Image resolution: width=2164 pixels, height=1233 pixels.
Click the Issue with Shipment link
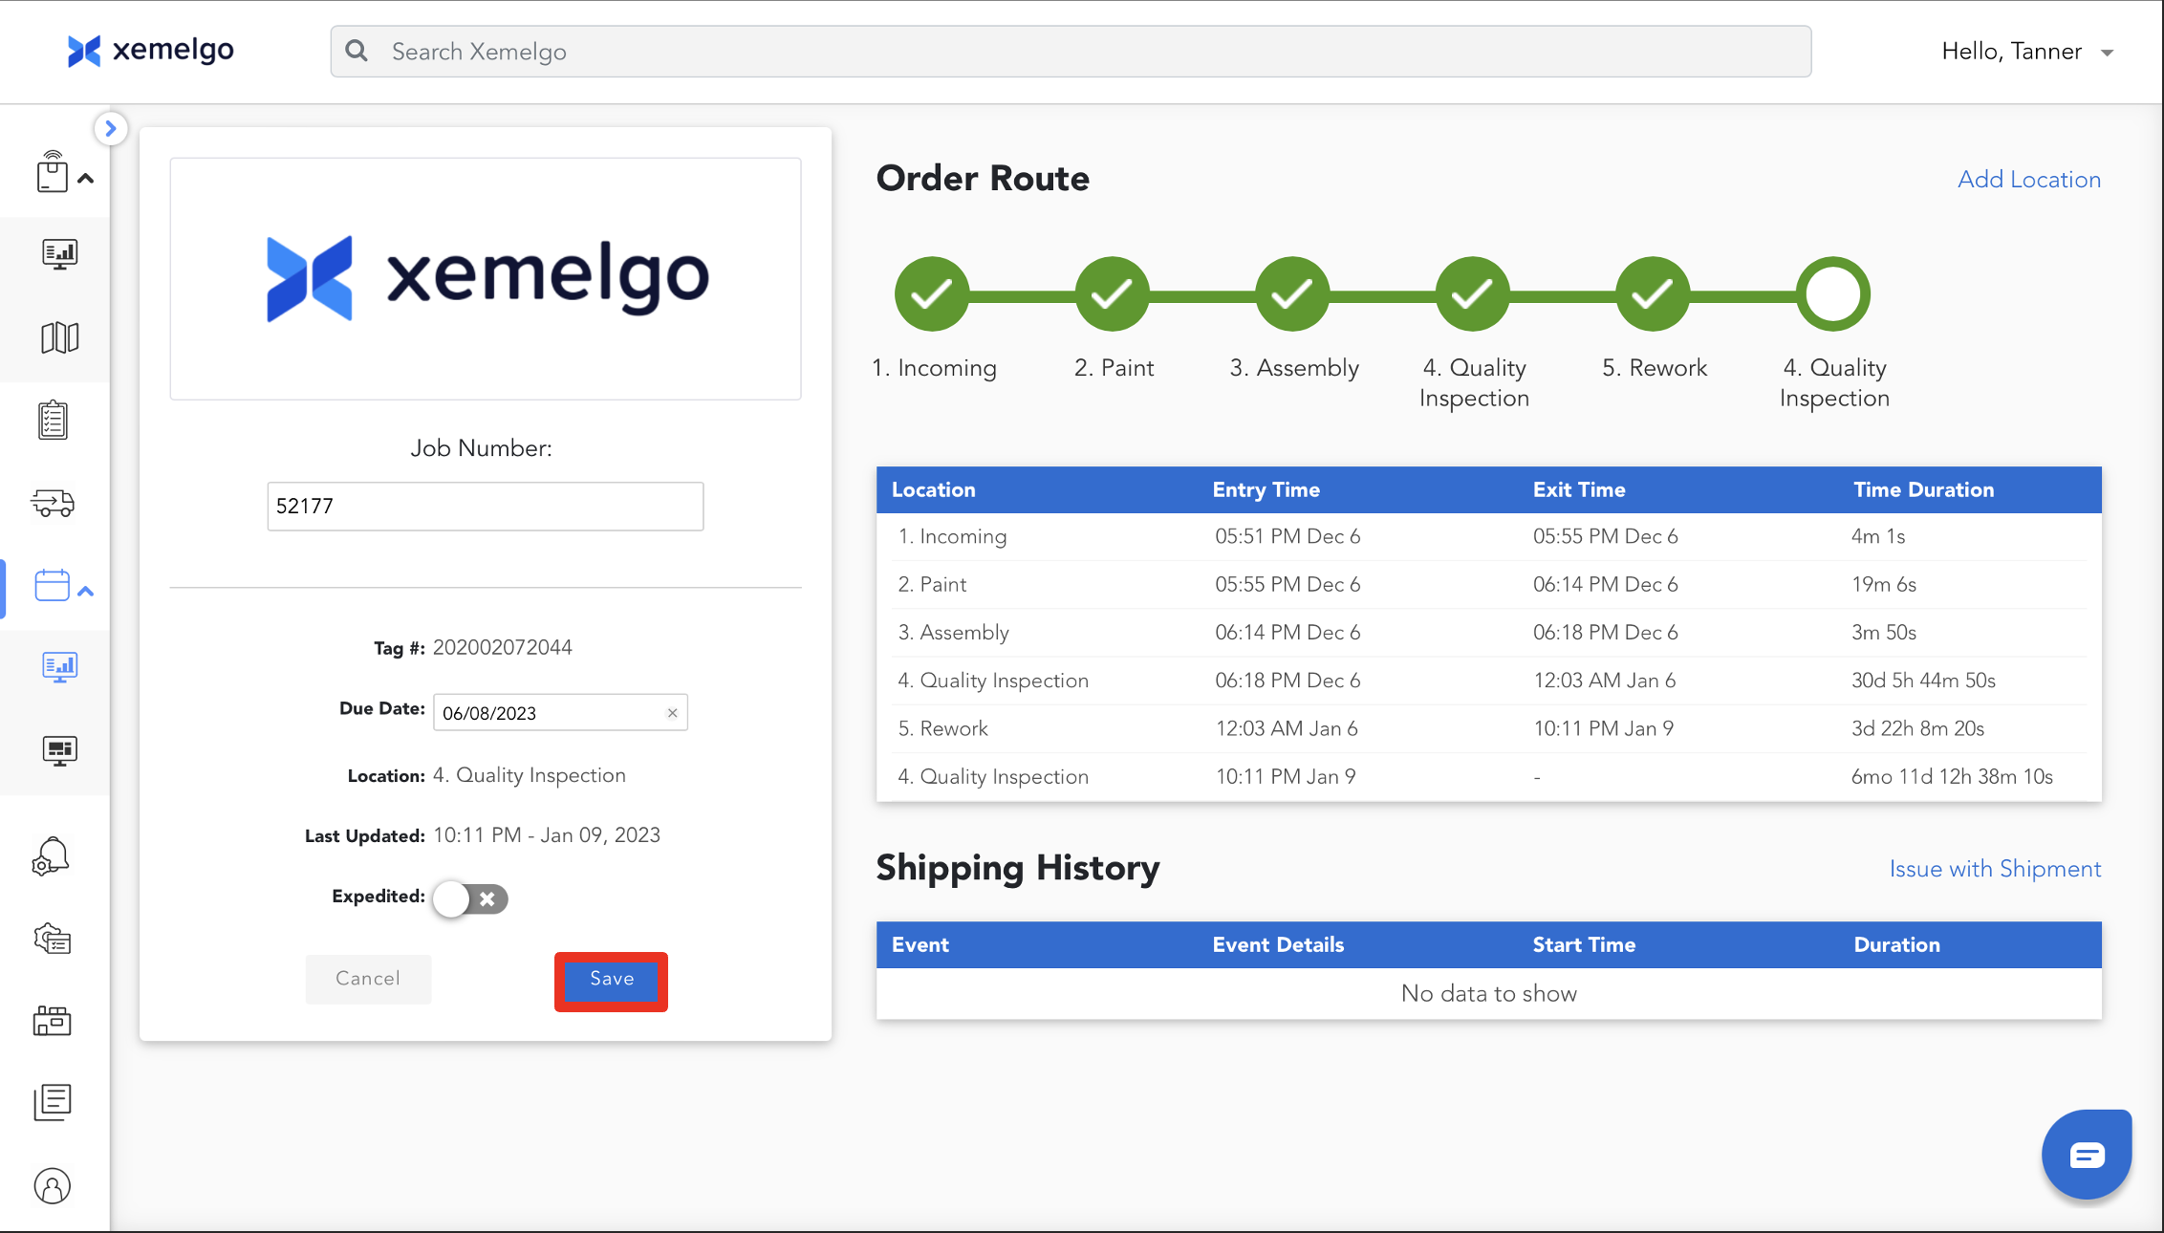tap(1995, 869)
